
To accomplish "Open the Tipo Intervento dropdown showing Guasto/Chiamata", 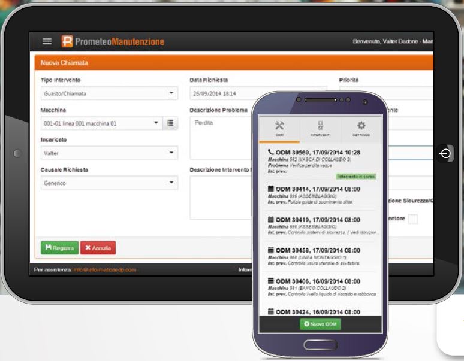I will [x=109, y=93].
